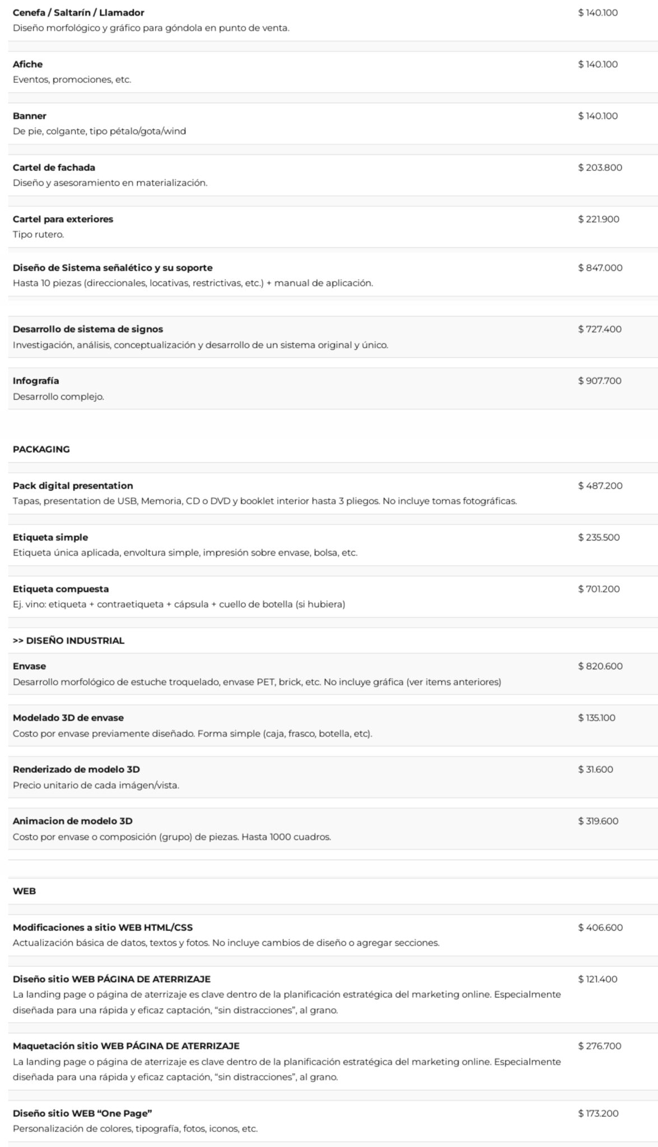Click the Pack digital presentation title
Viewport: 658px width, 1147px height.
pos(73,486)
